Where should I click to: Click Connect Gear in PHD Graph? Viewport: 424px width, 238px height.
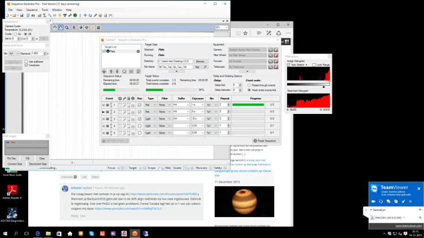[x=15, y=164]
